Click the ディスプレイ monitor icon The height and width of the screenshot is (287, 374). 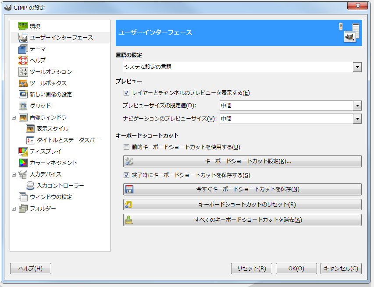coord(23,151)
